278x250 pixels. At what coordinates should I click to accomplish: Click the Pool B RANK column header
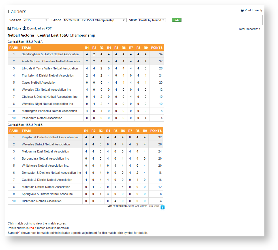pyautogui.click(x=14, y=131)
